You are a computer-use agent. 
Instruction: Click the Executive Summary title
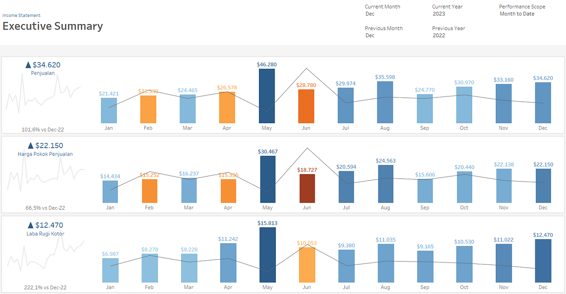pos(53,26)
